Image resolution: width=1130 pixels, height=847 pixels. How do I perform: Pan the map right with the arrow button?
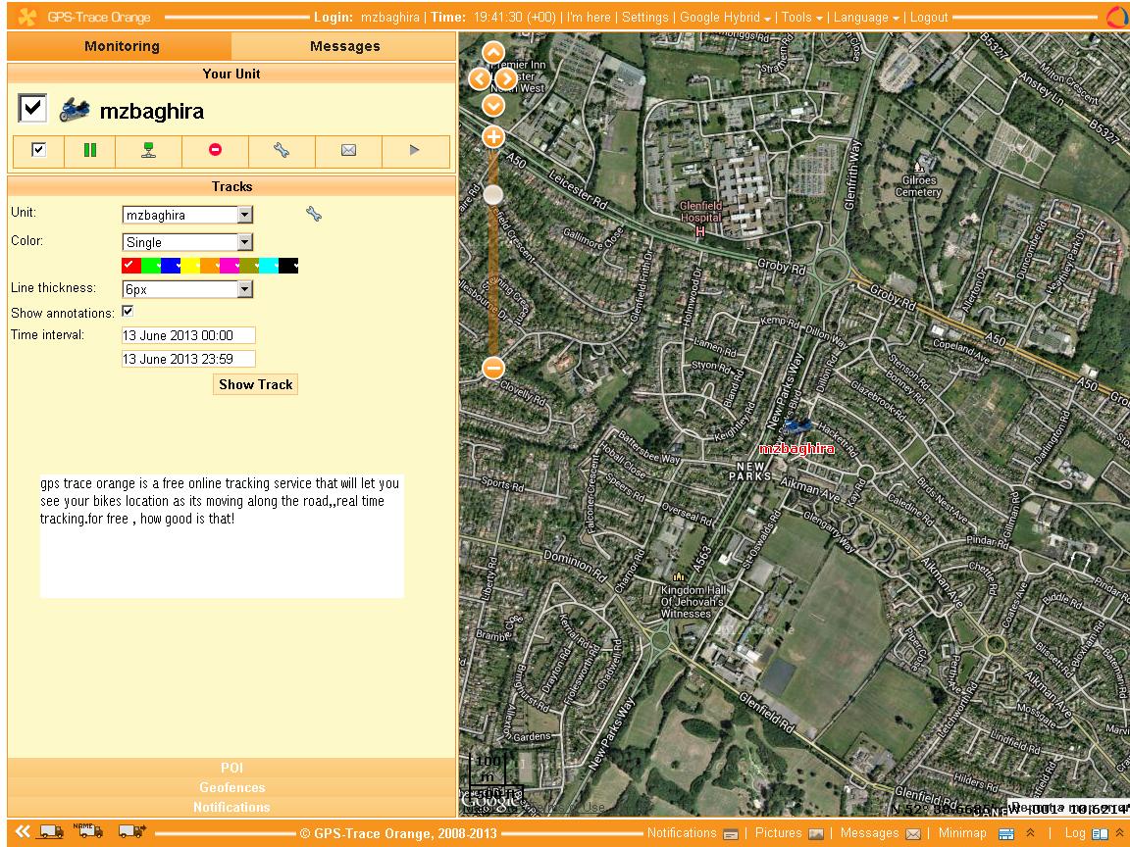(x=506, y=78)
